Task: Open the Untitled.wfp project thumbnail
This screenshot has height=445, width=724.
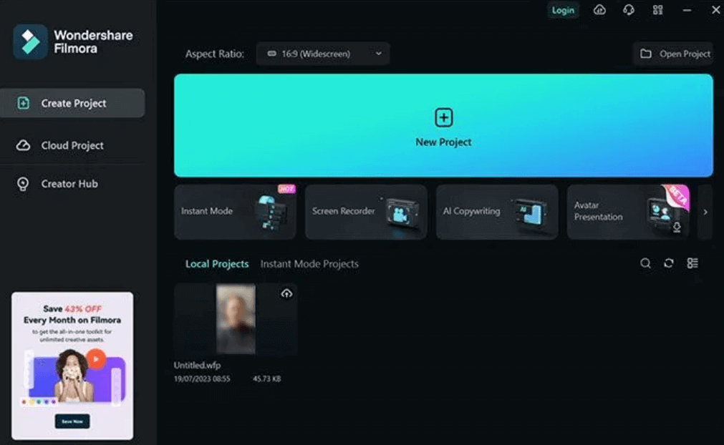Action: pyautogui.click(x=236, y=319)
